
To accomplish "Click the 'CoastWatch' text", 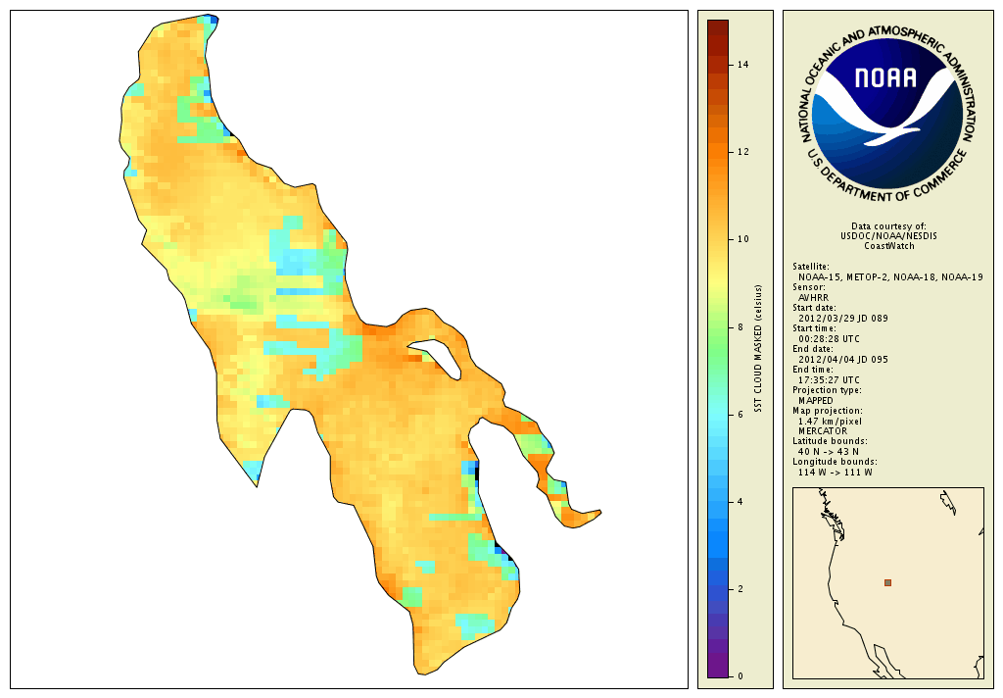I will (889, 246).
